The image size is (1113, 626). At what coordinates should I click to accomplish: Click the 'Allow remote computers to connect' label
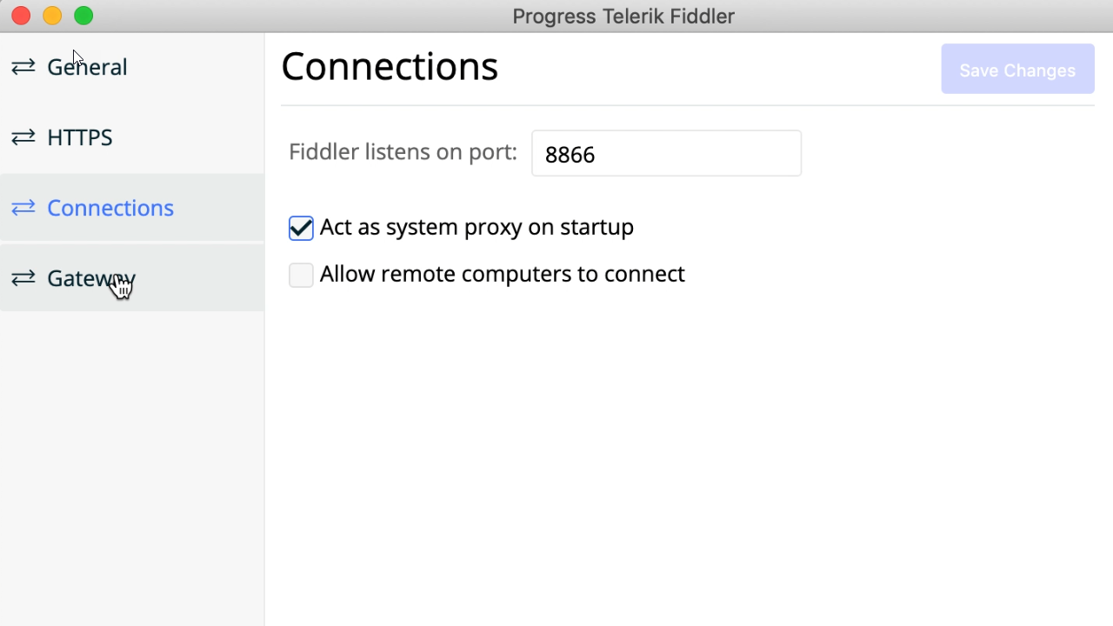click(502, 274)
